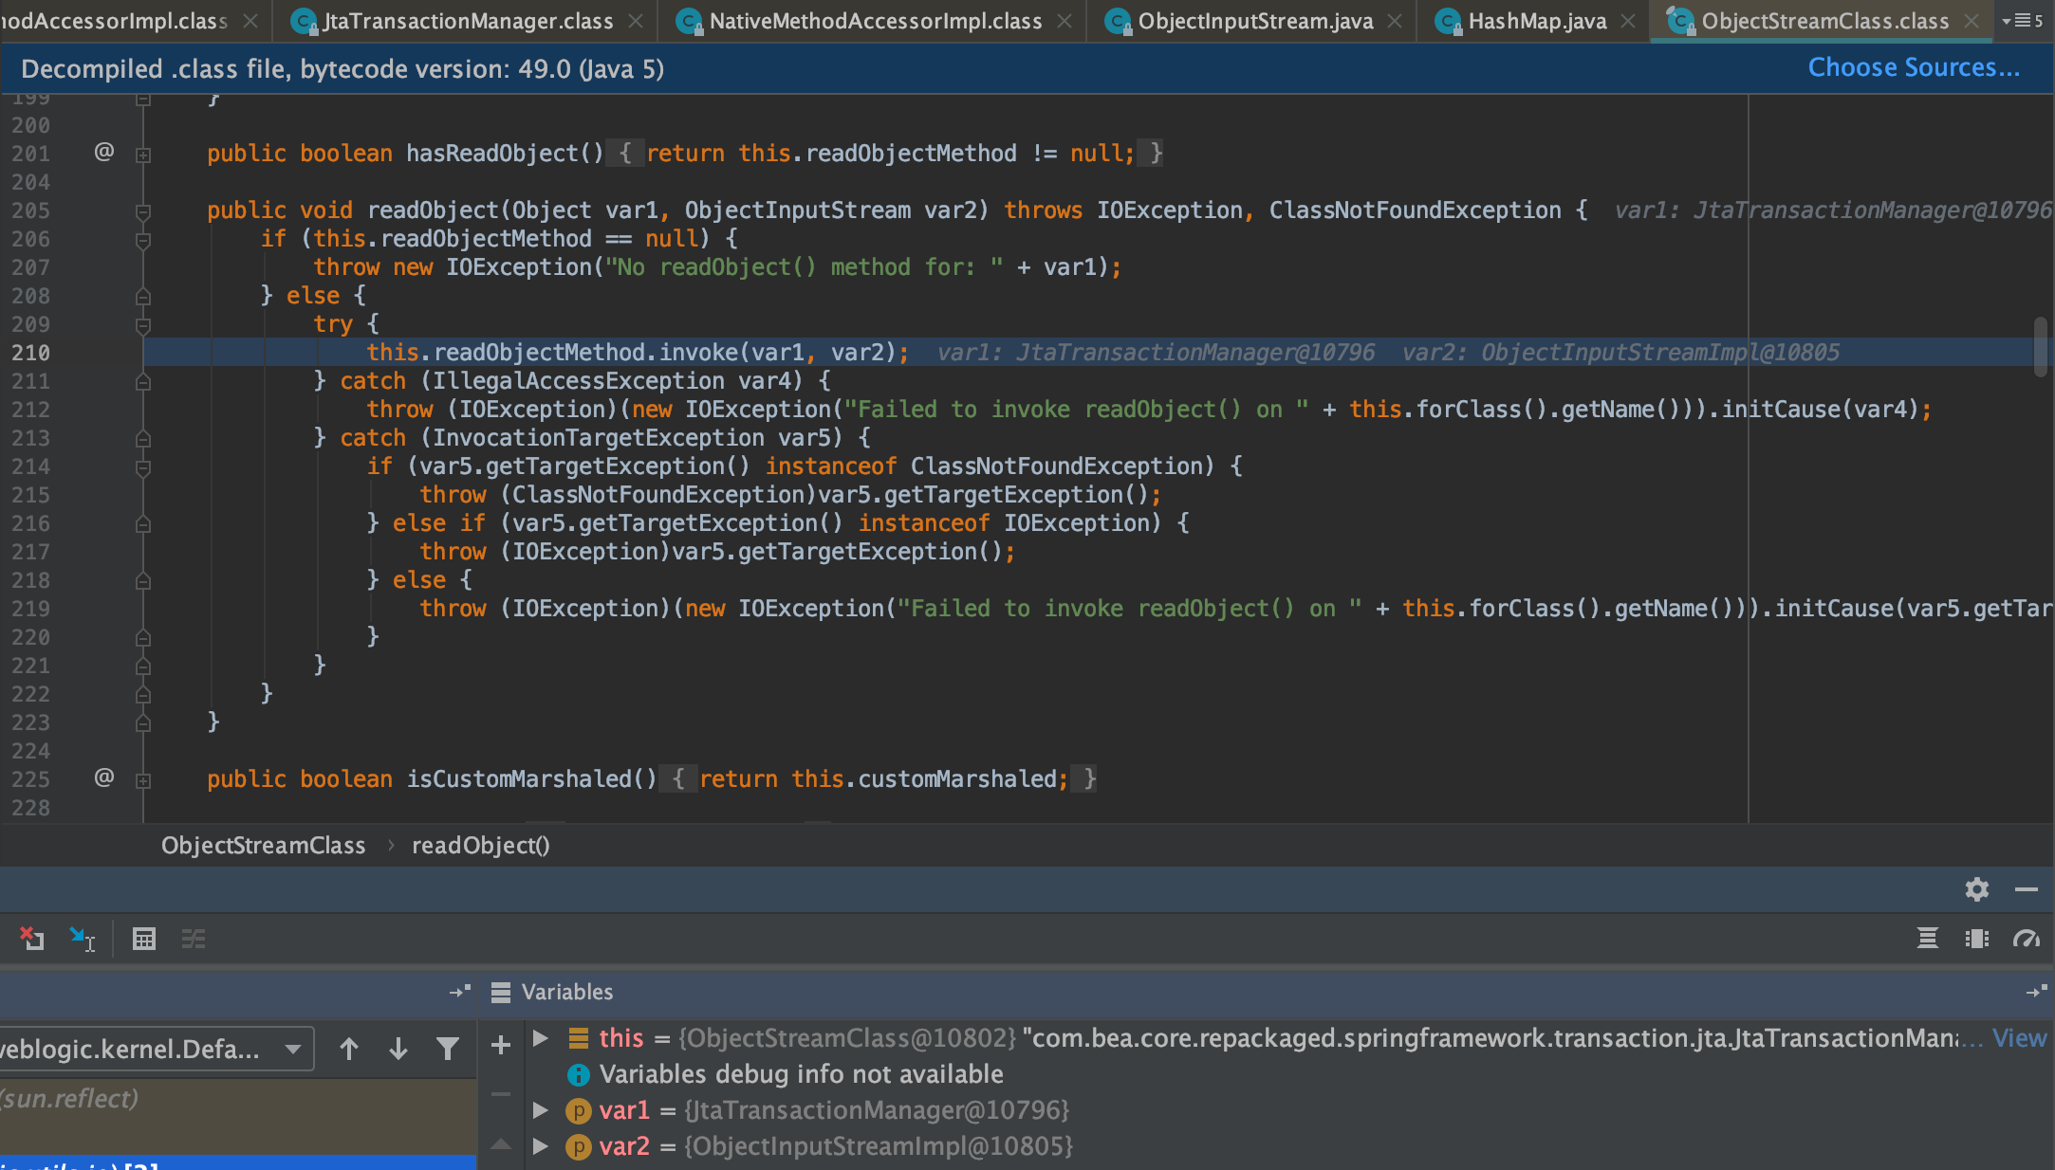The height and width of the screenshot is (1170, 2055).
Task: Click the Drop Frame icon in debugger toolbar
Action: click(31, 939)
